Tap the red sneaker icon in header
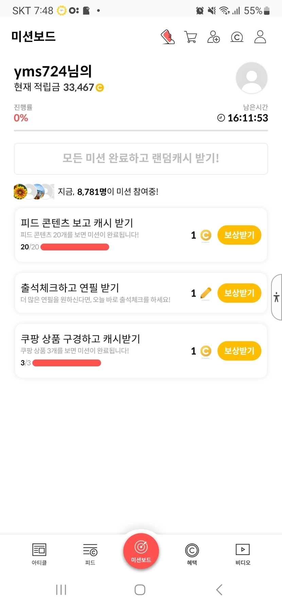The width and height of the screenshot is (282, 606). (x=168, y=37)
